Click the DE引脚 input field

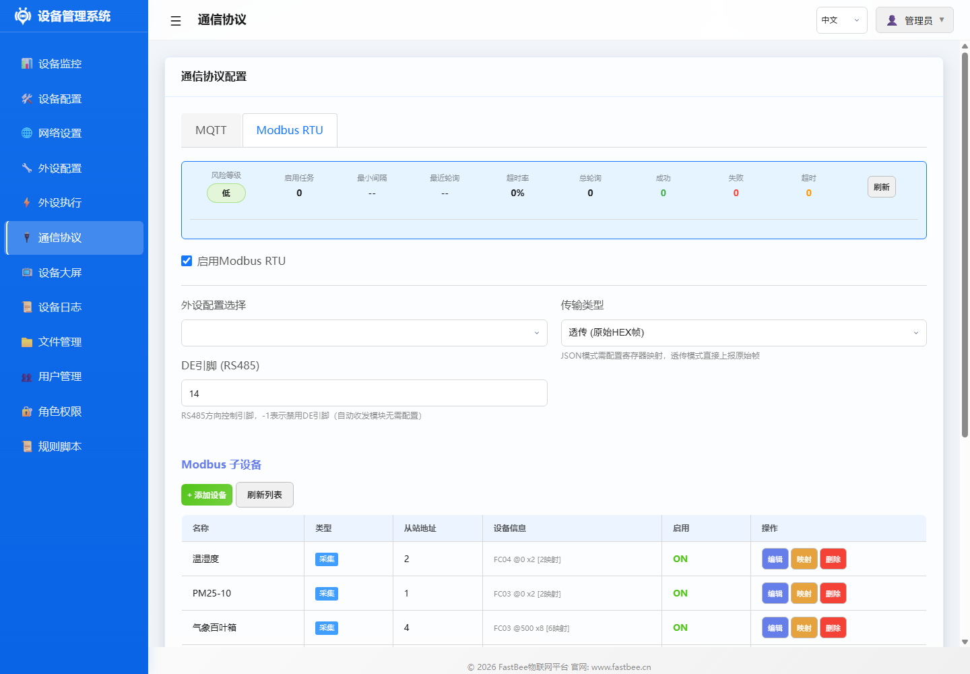pyautogui.click(x=364, y=393)
